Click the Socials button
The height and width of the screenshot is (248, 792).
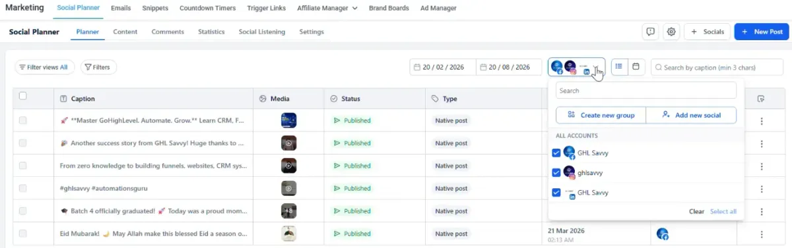click(707, 32)
